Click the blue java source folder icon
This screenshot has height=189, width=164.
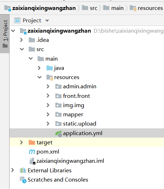click(50, 68)
